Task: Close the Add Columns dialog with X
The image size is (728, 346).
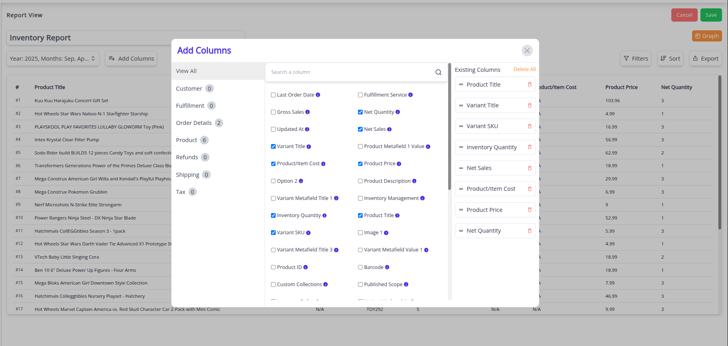Action: [x=527, y=50]
